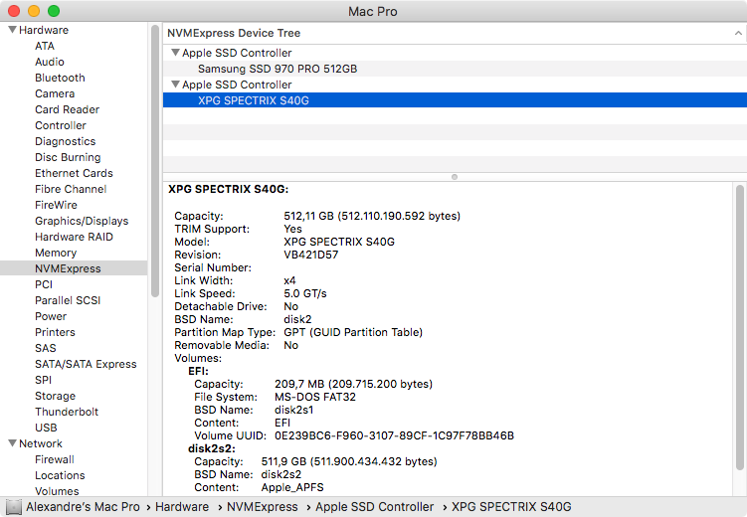
Task: Show the Diagnostics information
Action: pyautogui.click(x=66, y=141)
